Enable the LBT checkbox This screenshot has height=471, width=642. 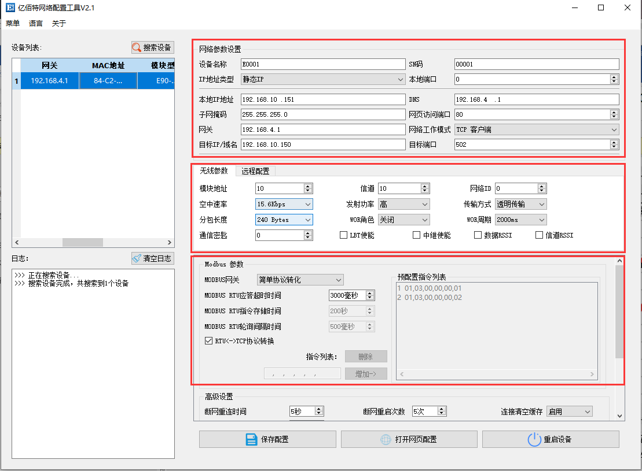coord(344,235)
